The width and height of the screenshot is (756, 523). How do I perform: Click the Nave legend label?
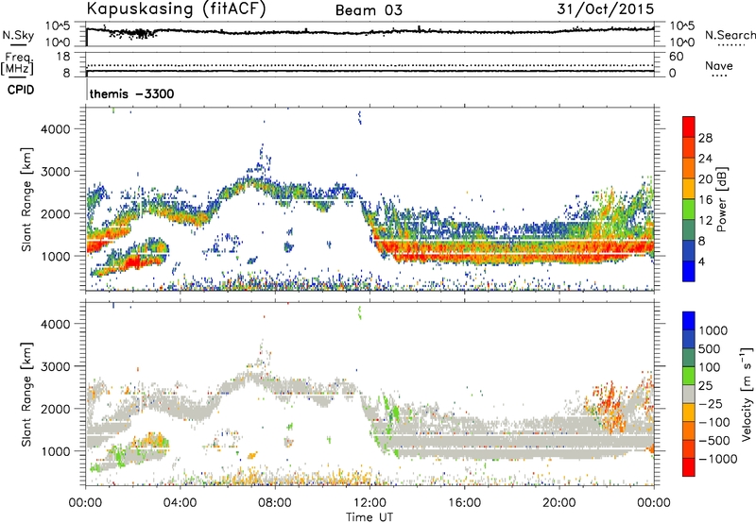[719, 65]
